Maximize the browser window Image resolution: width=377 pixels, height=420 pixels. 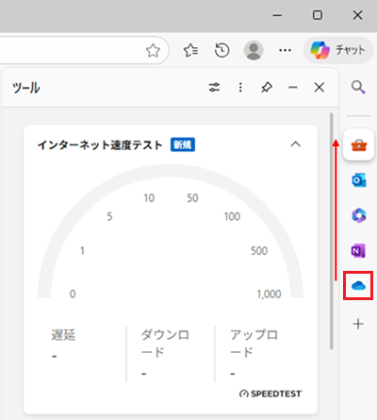pyautogui.click(x=318, y=15)
